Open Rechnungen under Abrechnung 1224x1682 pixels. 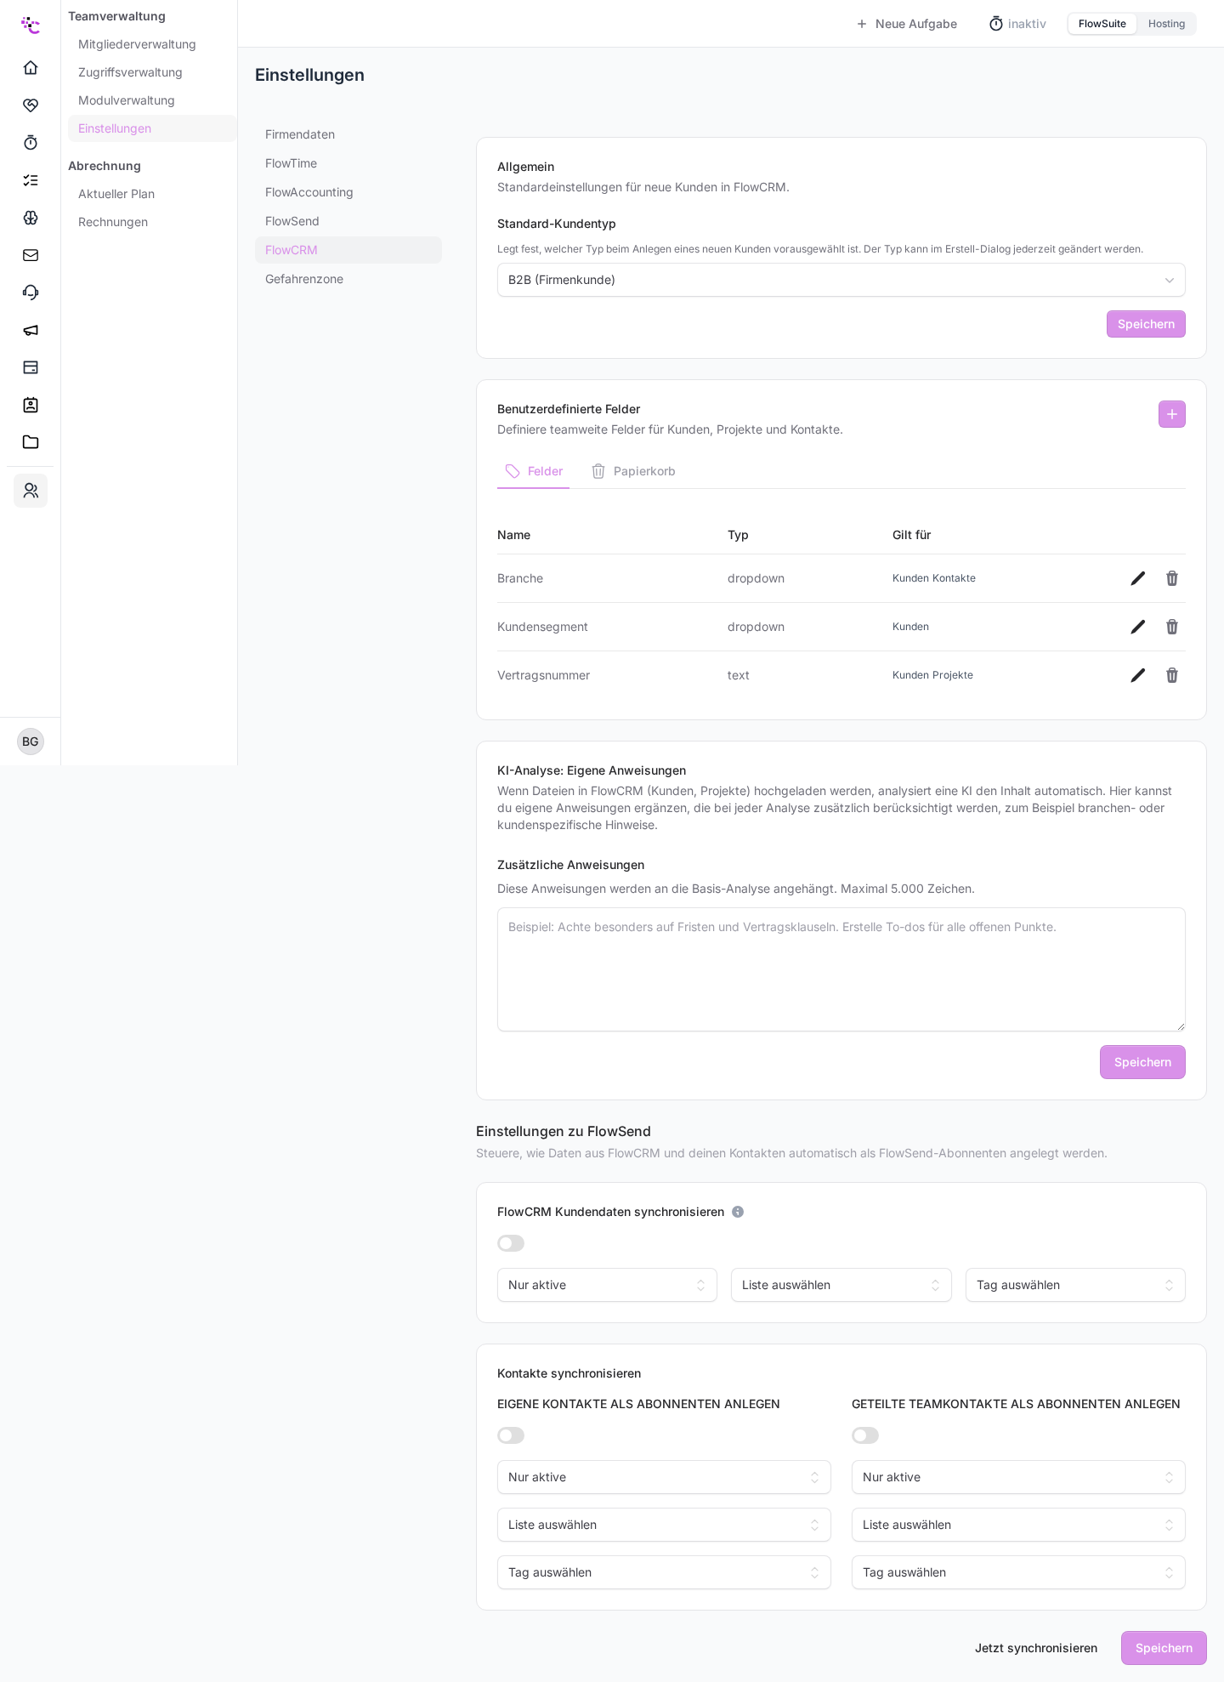(x=152, y=222)
